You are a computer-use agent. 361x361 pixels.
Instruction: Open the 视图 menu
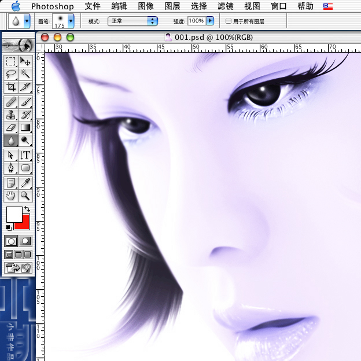click(x=252, y=6)
